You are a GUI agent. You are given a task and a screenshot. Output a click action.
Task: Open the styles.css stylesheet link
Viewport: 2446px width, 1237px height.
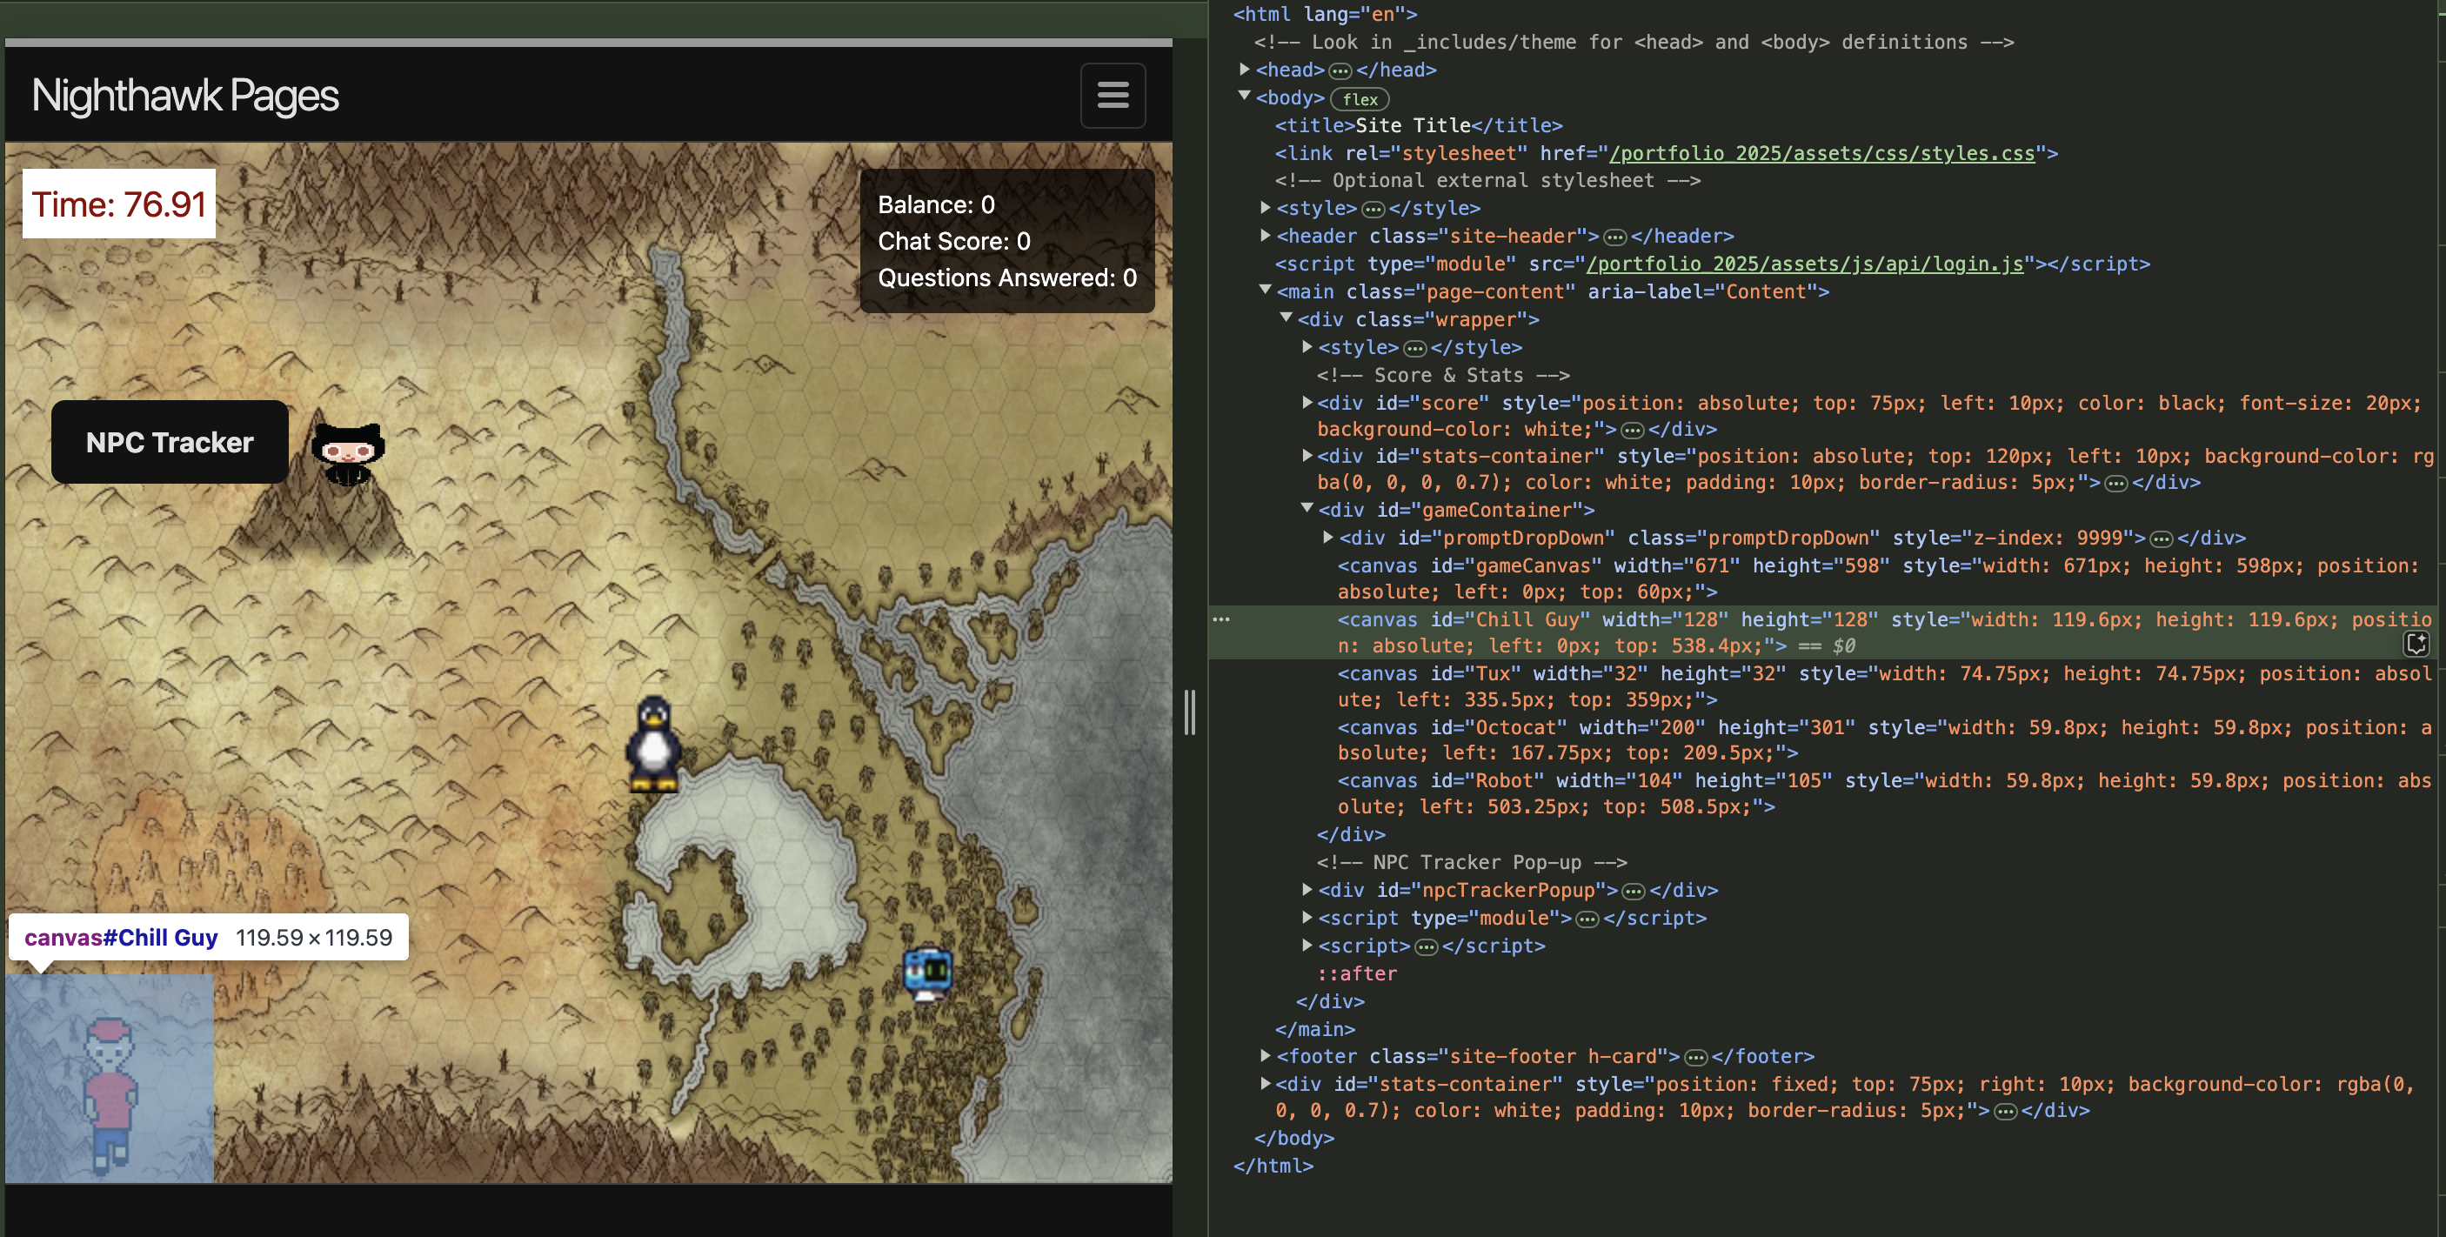1821,153
